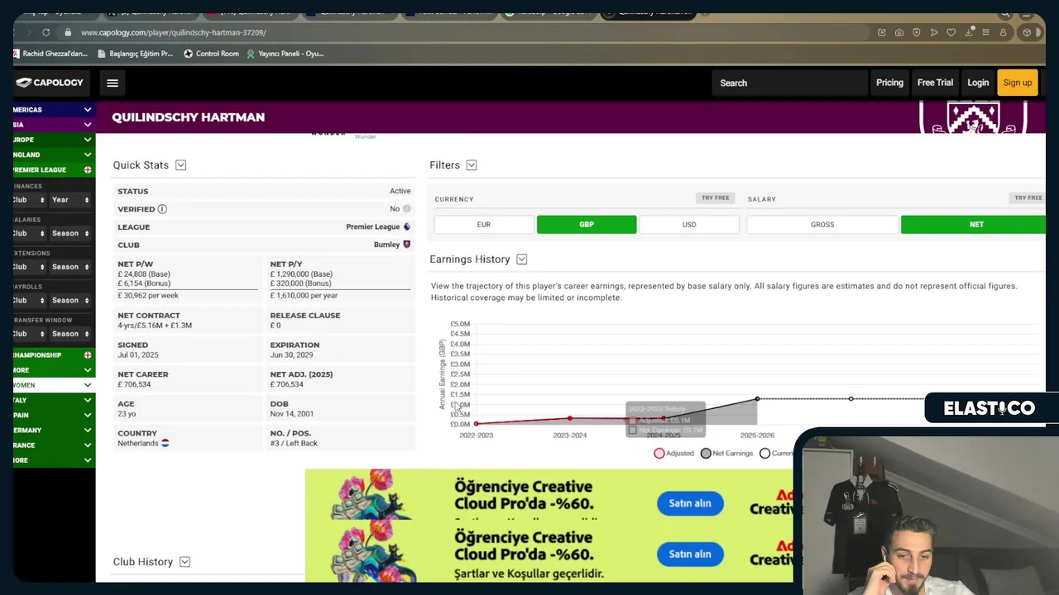Viewport: 1059px width, 595px height.
Task: Open Rachid Ghezzal'dan bookmark
Action: (50, 54)
